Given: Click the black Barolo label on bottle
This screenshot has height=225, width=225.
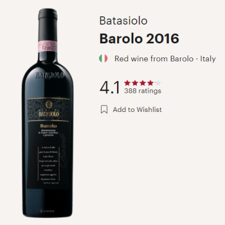Looking at the screenshot, I should coord(48,143).
